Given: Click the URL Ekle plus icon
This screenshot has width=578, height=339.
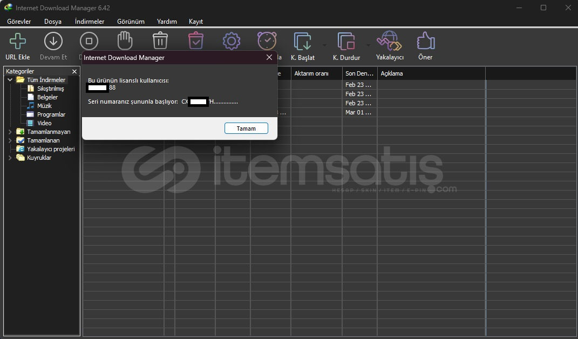Looking at the screenshot, I should [17, 41].
